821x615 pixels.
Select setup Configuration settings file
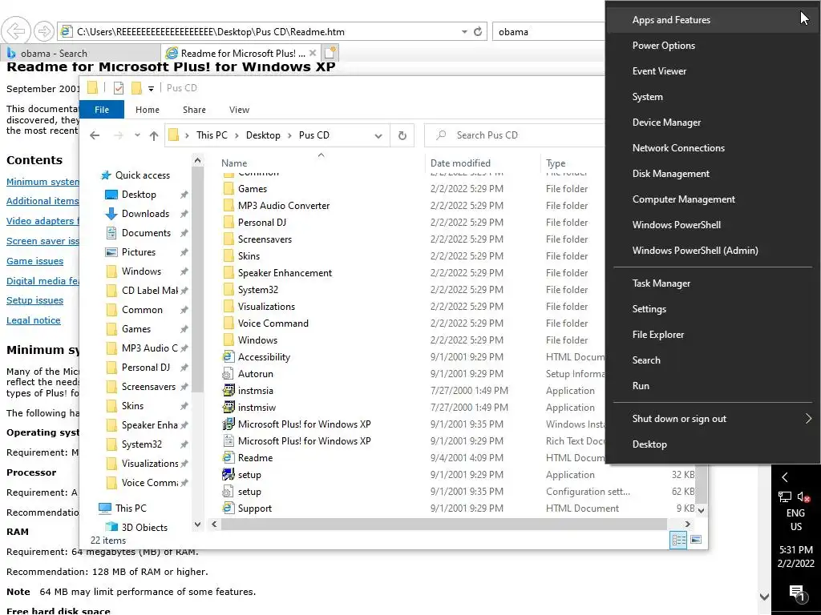click(x=249, y=492)
